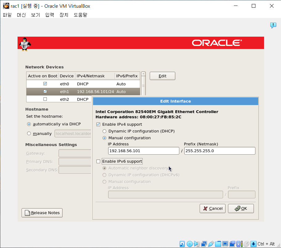Click the network devices list scrollbar
The height and width of the screenshot is (248, 281).
[x=143, y=86]
